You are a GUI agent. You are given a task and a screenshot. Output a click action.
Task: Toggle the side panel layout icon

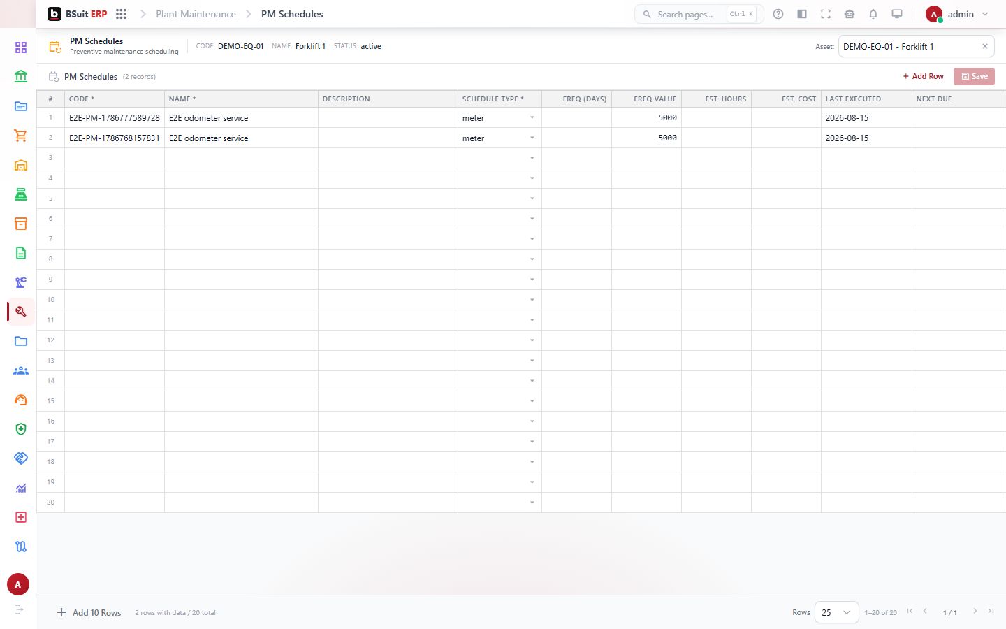click(x=802, y=14)
